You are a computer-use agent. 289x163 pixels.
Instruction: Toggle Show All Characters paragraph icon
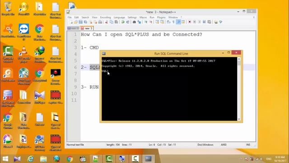[173, 22]
